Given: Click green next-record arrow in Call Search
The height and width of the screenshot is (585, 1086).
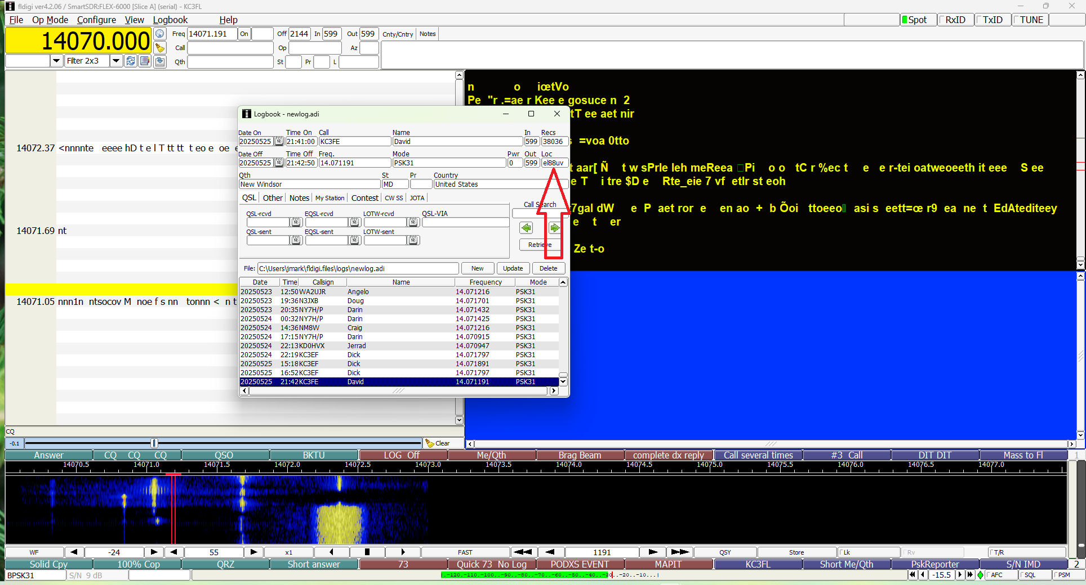Looking at the screenshot, I should [554, 228].
